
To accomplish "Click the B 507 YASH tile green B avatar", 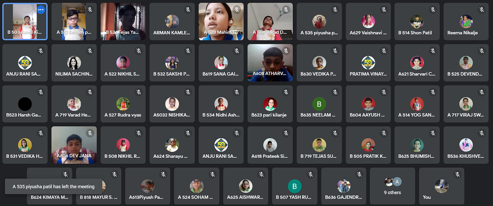I will click(295, 186).
